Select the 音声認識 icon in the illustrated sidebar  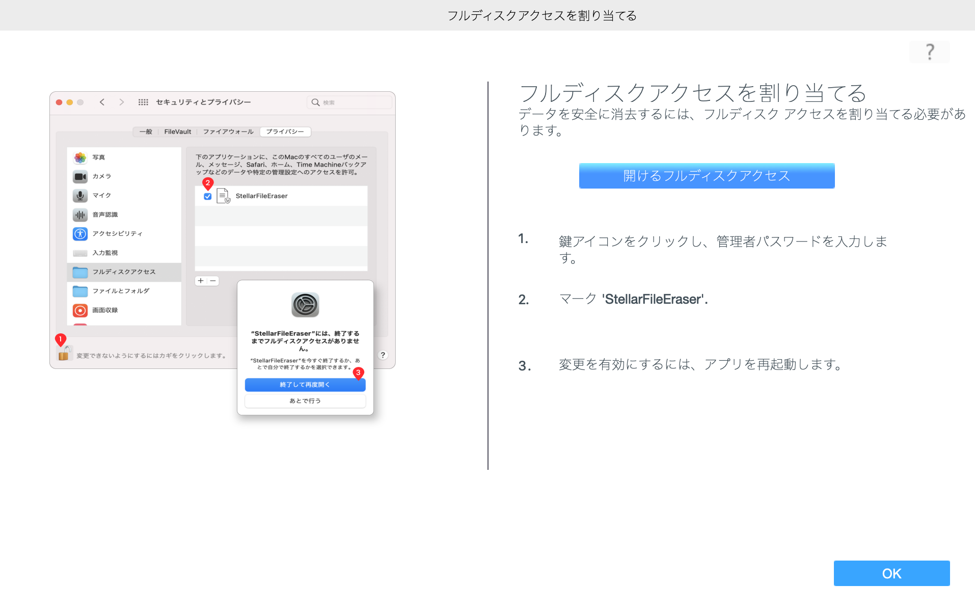(x=80, y=215)
